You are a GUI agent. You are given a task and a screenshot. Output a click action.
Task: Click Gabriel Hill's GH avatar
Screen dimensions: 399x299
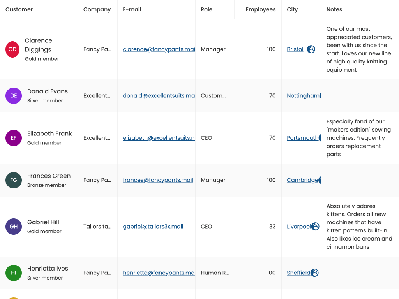click(x=14, y=227)
